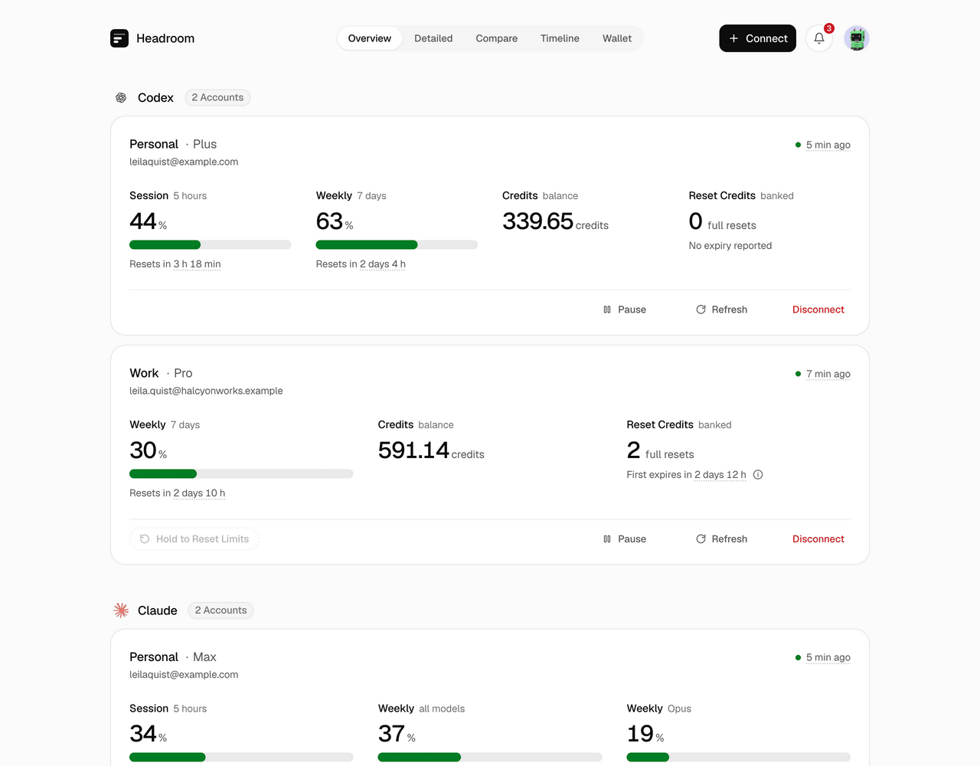This screenshot has width=980, height=766.
Task: Click the Codex Personal 44% session progress bar
Action: (x=211, y=245)
